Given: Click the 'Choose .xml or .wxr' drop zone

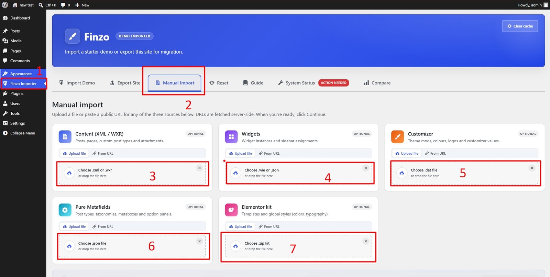Looking at the screenshot, I should pos(132,173).
